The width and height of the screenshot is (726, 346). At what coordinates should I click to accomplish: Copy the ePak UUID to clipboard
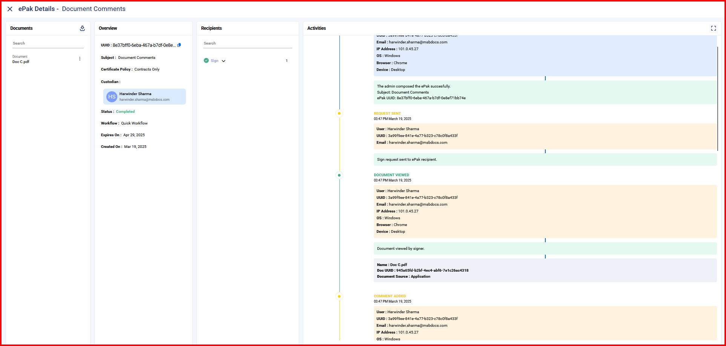179,45
